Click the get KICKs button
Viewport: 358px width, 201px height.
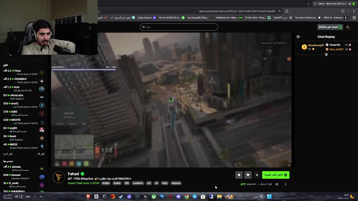click(x=330, y=27)
